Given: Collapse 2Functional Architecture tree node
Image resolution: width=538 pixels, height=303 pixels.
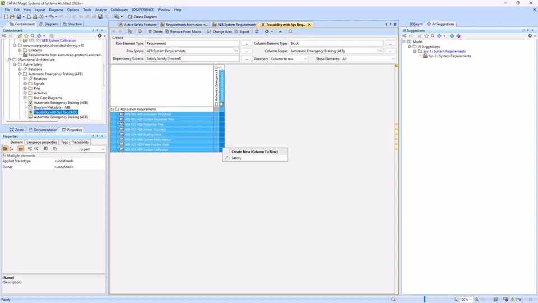Looking at the screenshot, I should 10,60.
